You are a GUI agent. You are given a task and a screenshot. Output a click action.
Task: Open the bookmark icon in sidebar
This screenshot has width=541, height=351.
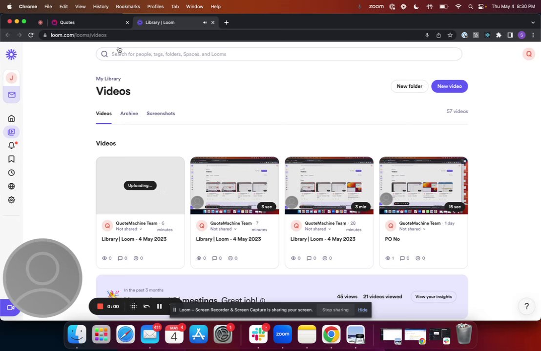[x=11, y=159]
